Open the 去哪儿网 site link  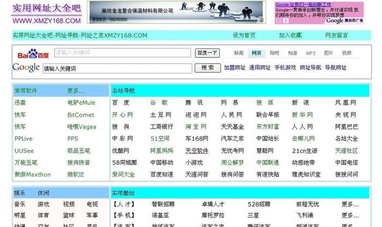pos(303,139)
